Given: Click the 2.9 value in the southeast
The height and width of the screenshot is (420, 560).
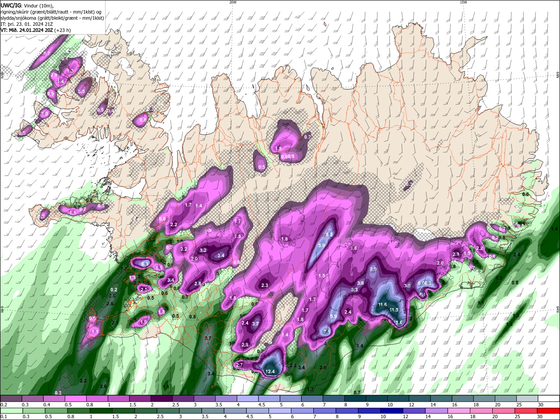Looking at the screenshot, I should tap(456, 254).
